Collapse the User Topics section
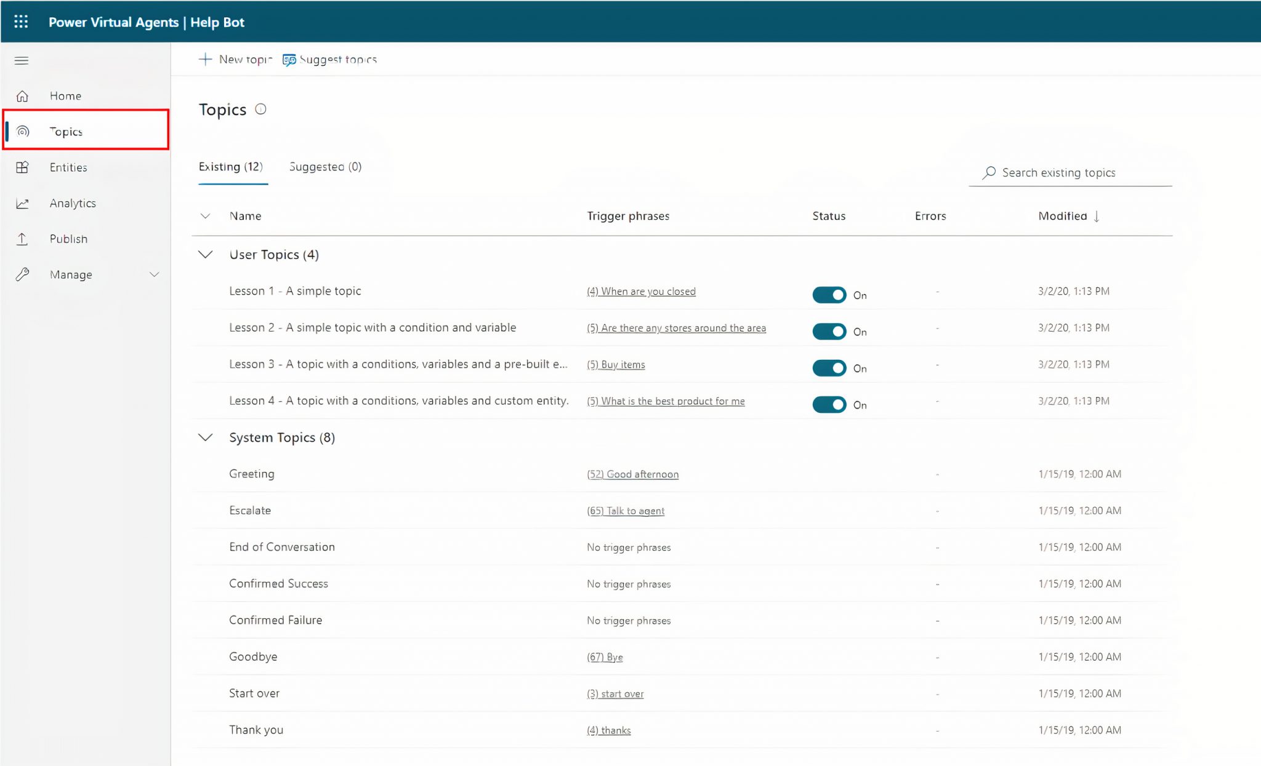Viewport: 1261px width, 766px height. [x=206, y=254]
